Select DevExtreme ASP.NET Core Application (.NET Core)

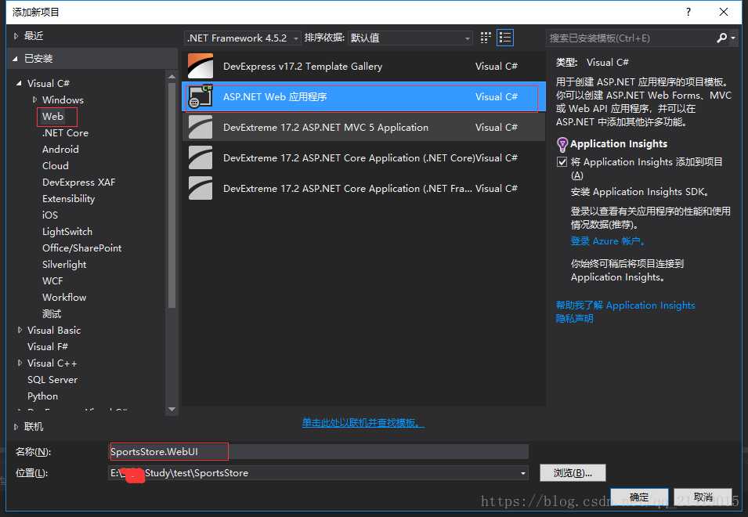[x=363, y=157]
